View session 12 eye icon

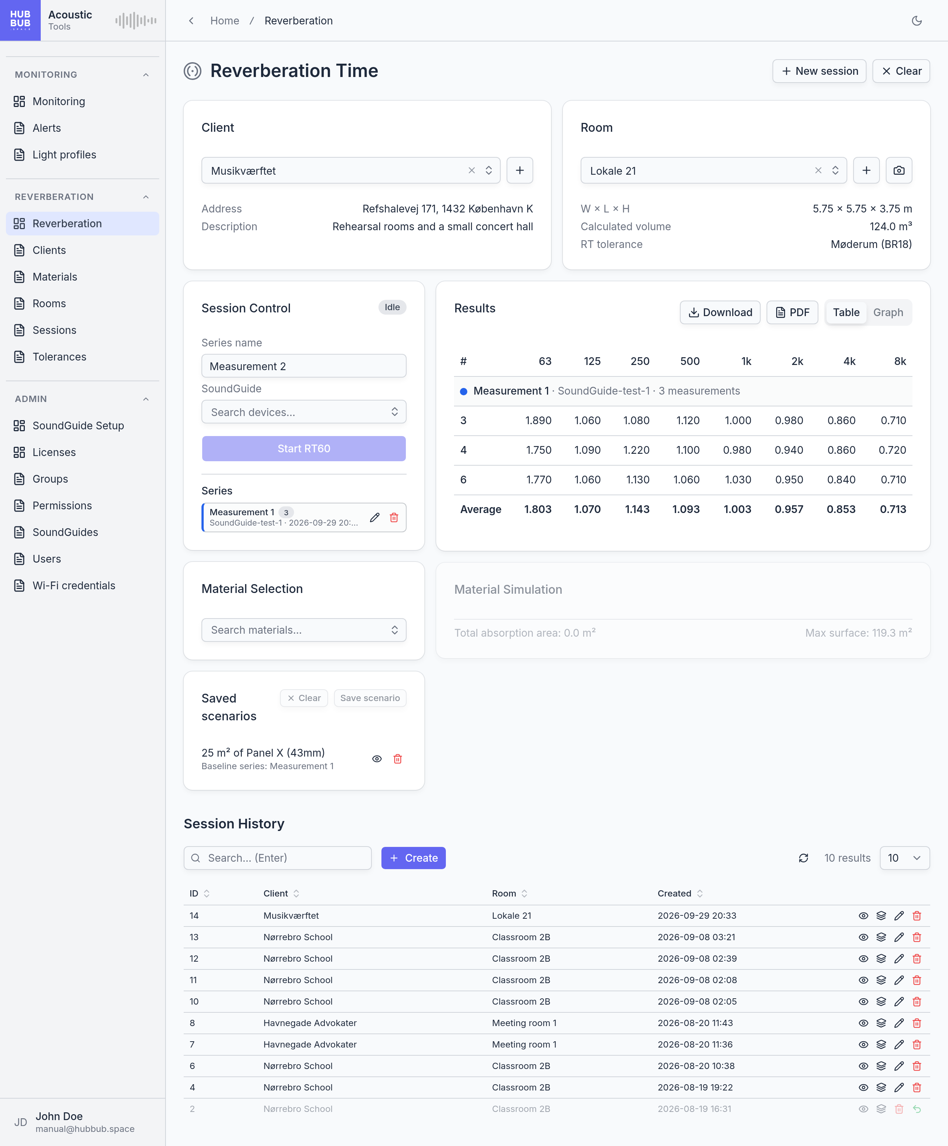[863, 958]
